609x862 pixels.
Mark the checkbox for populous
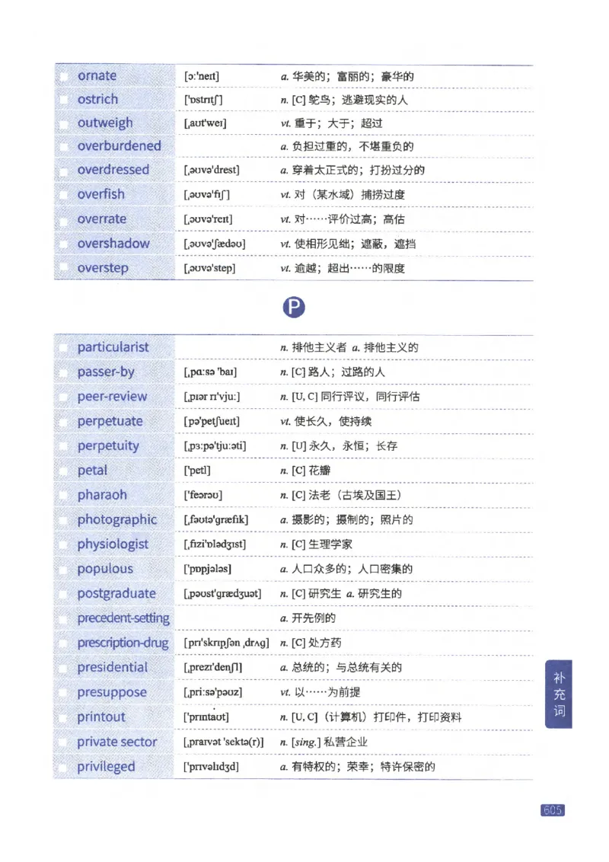64,569
